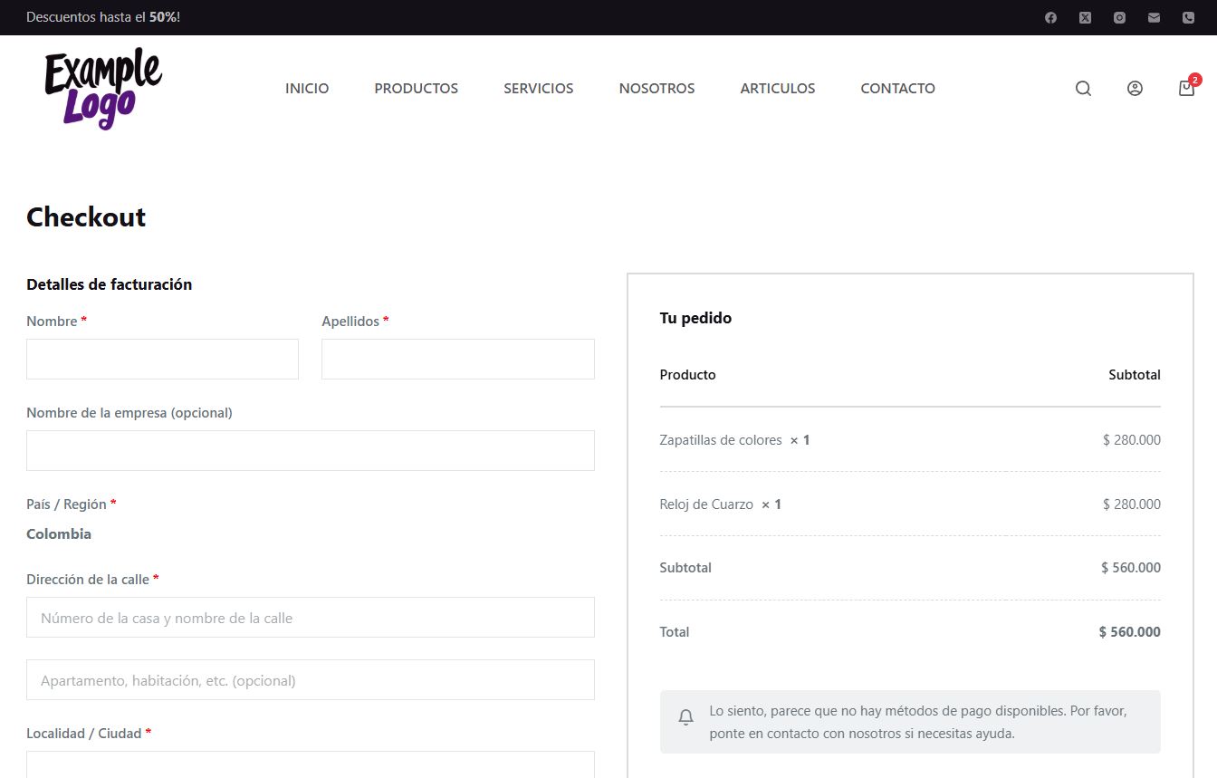Go to the CONTACTO page link

897,88
